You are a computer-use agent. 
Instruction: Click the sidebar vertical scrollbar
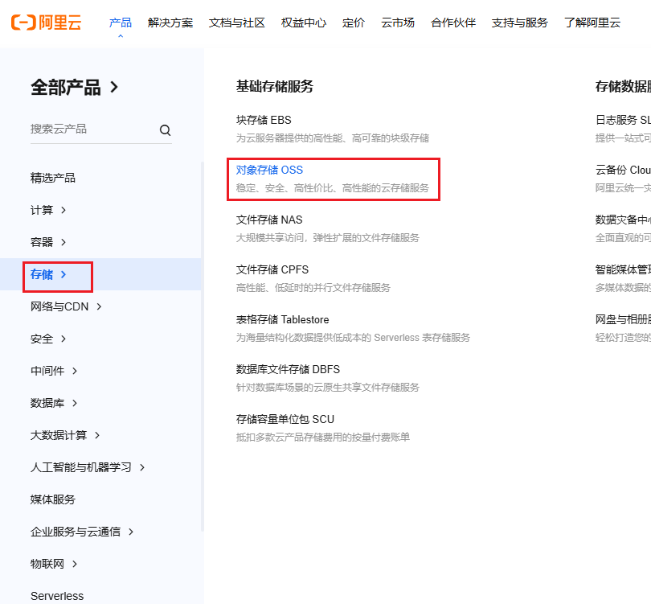point(203,346)
